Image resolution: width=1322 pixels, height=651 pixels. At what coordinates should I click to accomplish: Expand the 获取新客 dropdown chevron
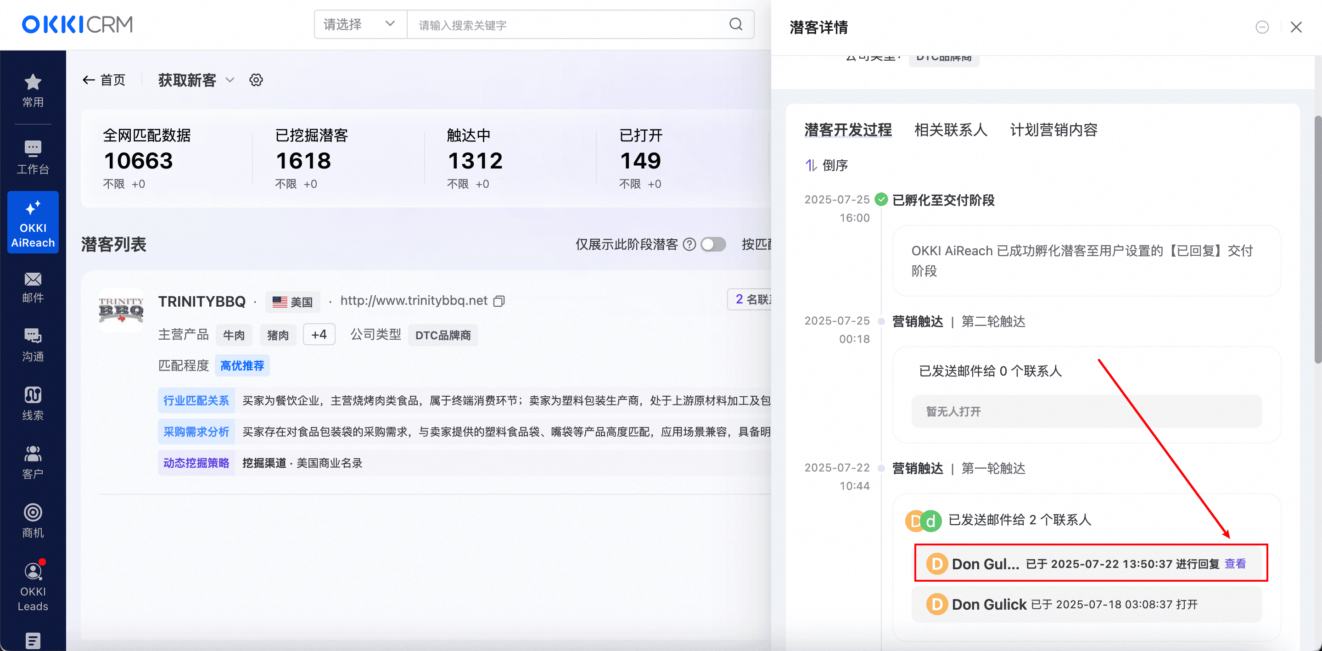coord(230,80)
